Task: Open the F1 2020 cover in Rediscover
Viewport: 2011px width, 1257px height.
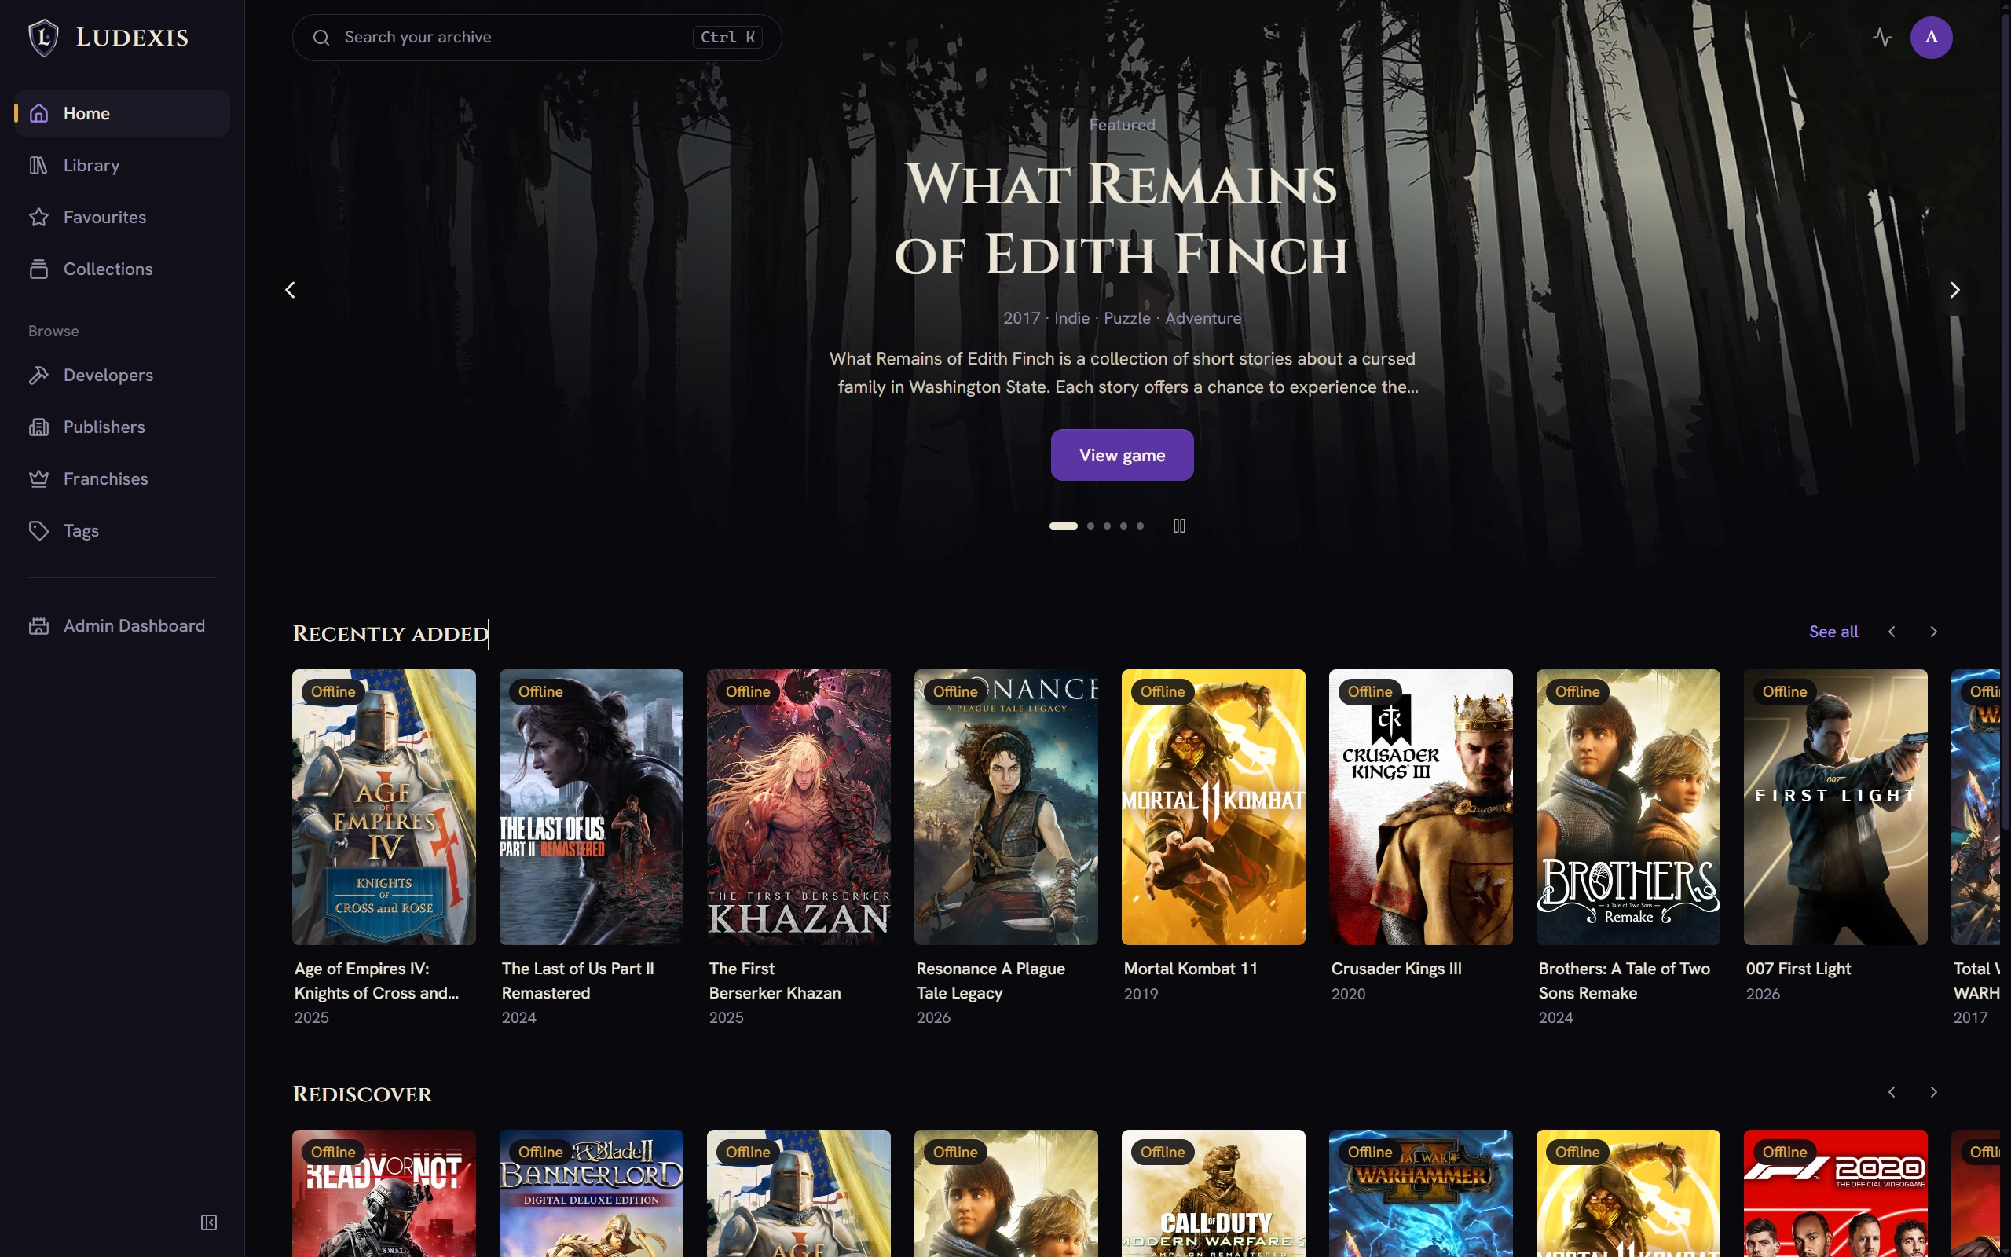Action: (x=1835, y=1193)
